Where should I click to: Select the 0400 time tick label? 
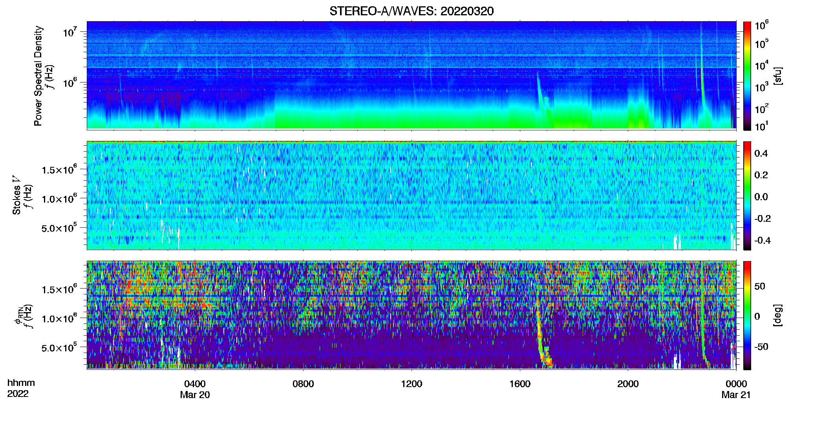(x=195, y=384)
